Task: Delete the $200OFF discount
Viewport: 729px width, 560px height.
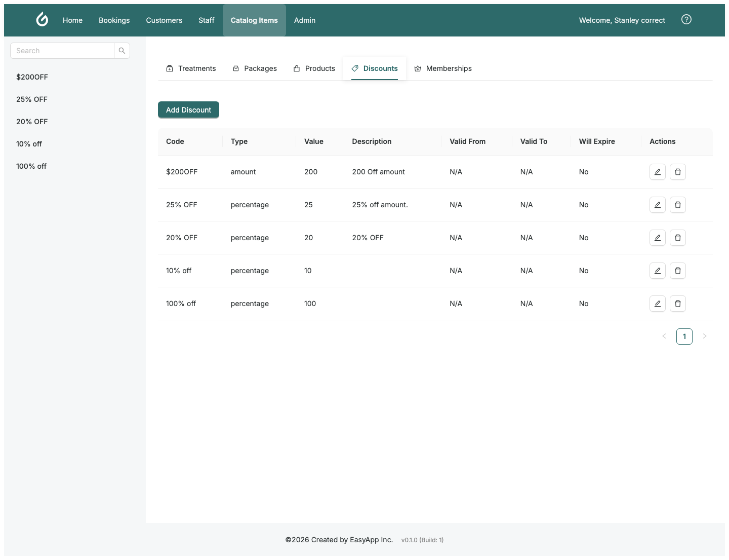Action: coord(678,172)
